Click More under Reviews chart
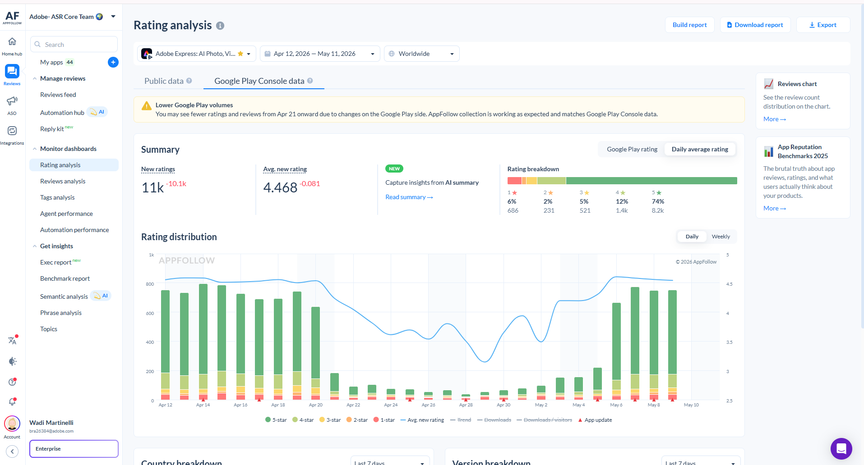864x465 pixels. (x=774, y=119)
